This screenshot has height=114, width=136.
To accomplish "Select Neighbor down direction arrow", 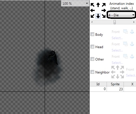I will [x=118, y=77].
